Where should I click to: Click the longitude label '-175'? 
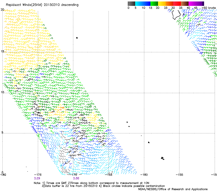(38, 175)
